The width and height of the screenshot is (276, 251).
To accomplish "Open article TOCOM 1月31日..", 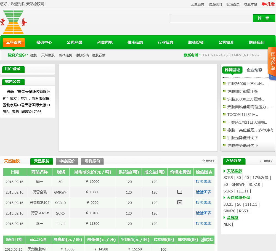I will tap(243, 115).
